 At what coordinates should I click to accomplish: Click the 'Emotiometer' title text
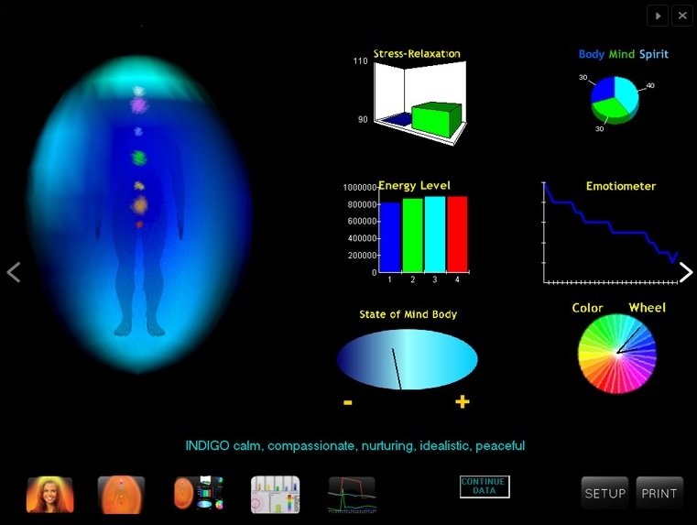621,186
